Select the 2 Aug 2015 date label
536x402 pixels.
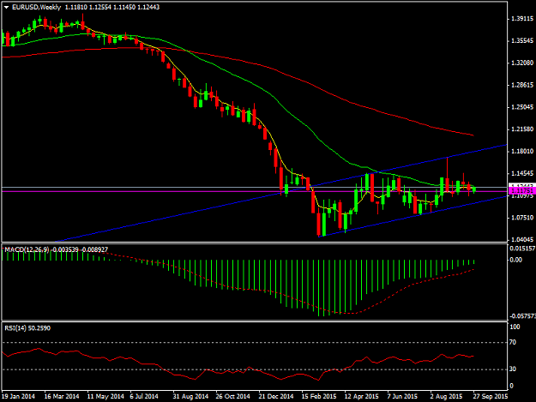pyautogui.click(x=446, y=397)
